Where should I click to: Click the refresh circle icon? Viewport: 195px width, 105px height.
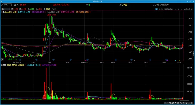(186, 103)
